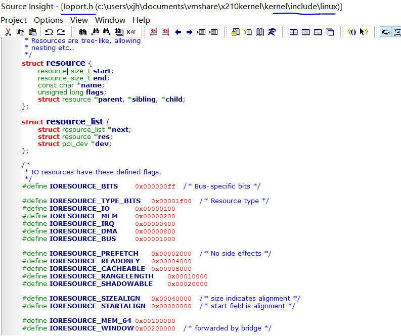Click the ?() function help icon
401x336 pixels.
pos(351,32)
